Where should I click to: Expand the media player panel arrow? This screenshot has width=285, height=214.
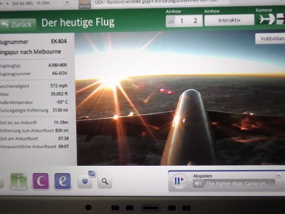click(x=278, y=175)
